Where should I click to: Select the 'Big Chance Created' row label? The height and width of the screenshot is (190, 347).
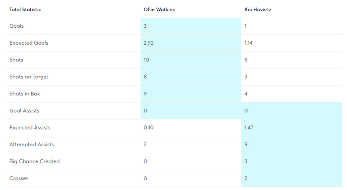(35, 161)
